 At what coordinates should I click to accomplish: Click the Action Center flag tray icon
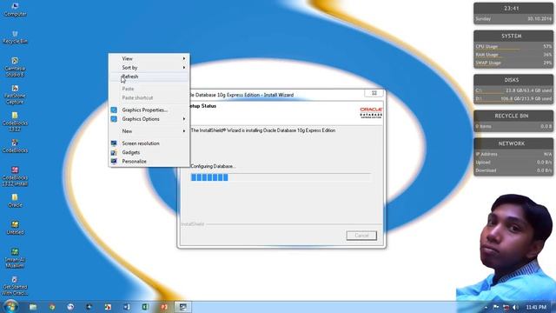[496, 307]
